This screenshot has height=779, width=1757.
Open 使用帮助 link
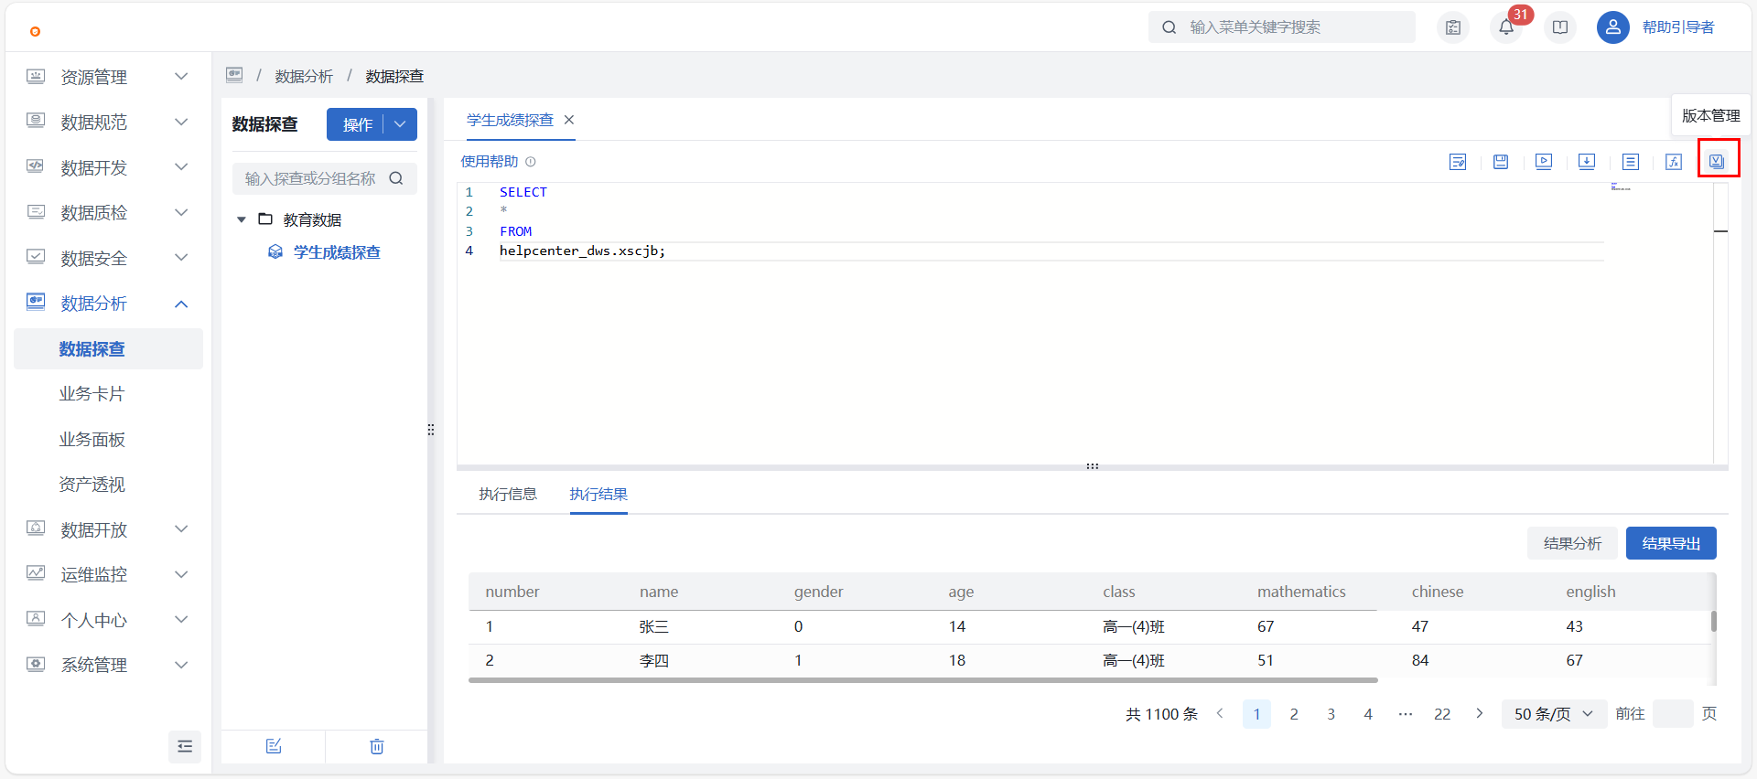coord(490,162)
